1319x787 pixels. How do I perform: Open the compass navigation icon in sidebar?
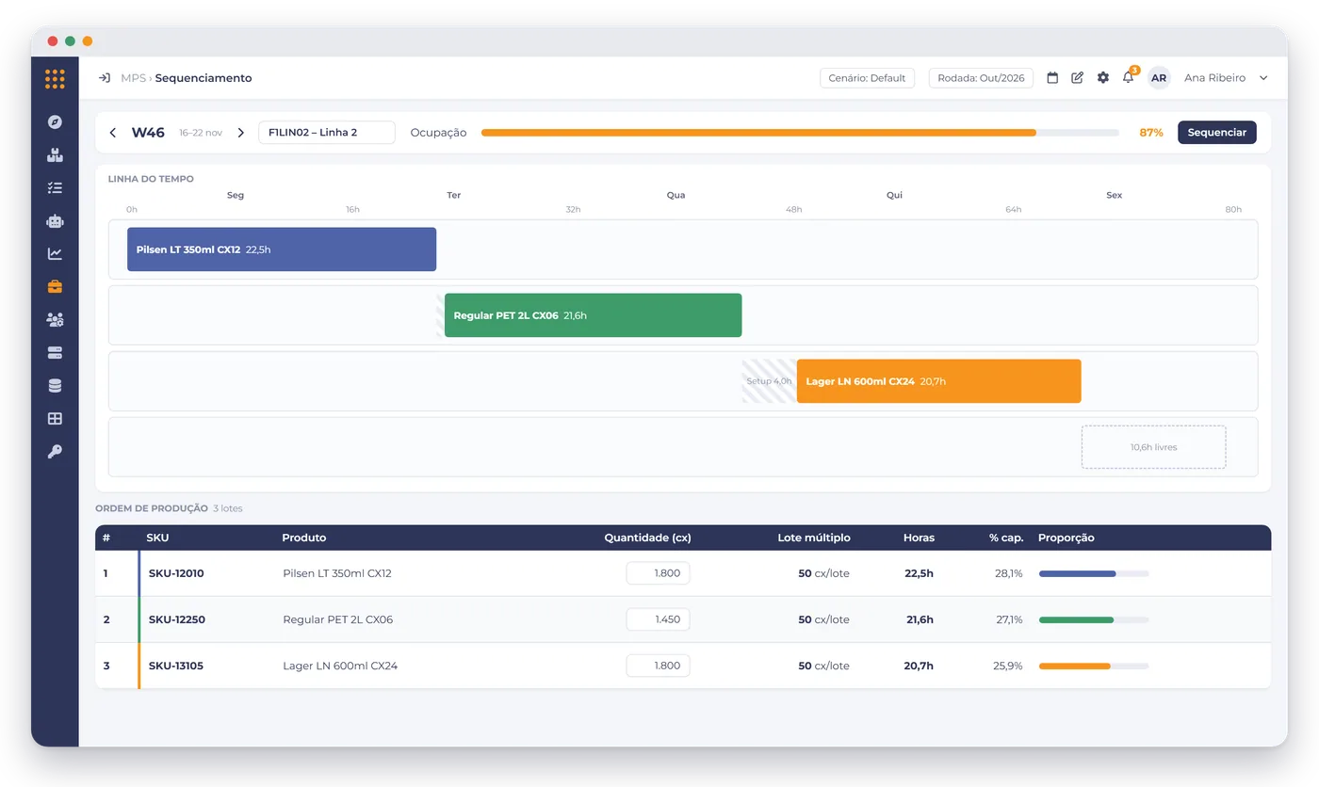pos(55,121)
